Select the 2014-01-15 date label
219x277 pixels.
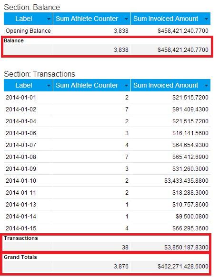(x=21, y=228)
